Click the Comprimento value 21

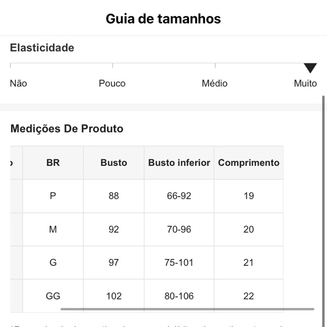point(249,263)
